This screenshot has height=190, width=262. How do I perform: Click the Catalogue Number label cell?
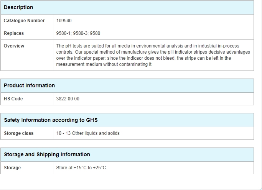click(27, 21)
